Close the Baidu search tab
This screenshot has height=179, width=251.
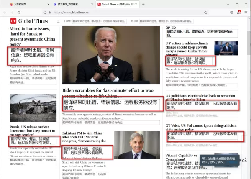pyautogui.click(x=92, y=4)
